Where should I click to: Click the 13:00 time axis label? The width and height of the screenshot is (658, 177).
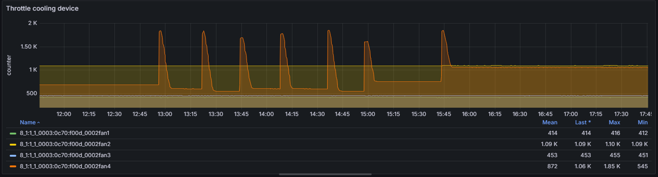[x=165, y=114]
